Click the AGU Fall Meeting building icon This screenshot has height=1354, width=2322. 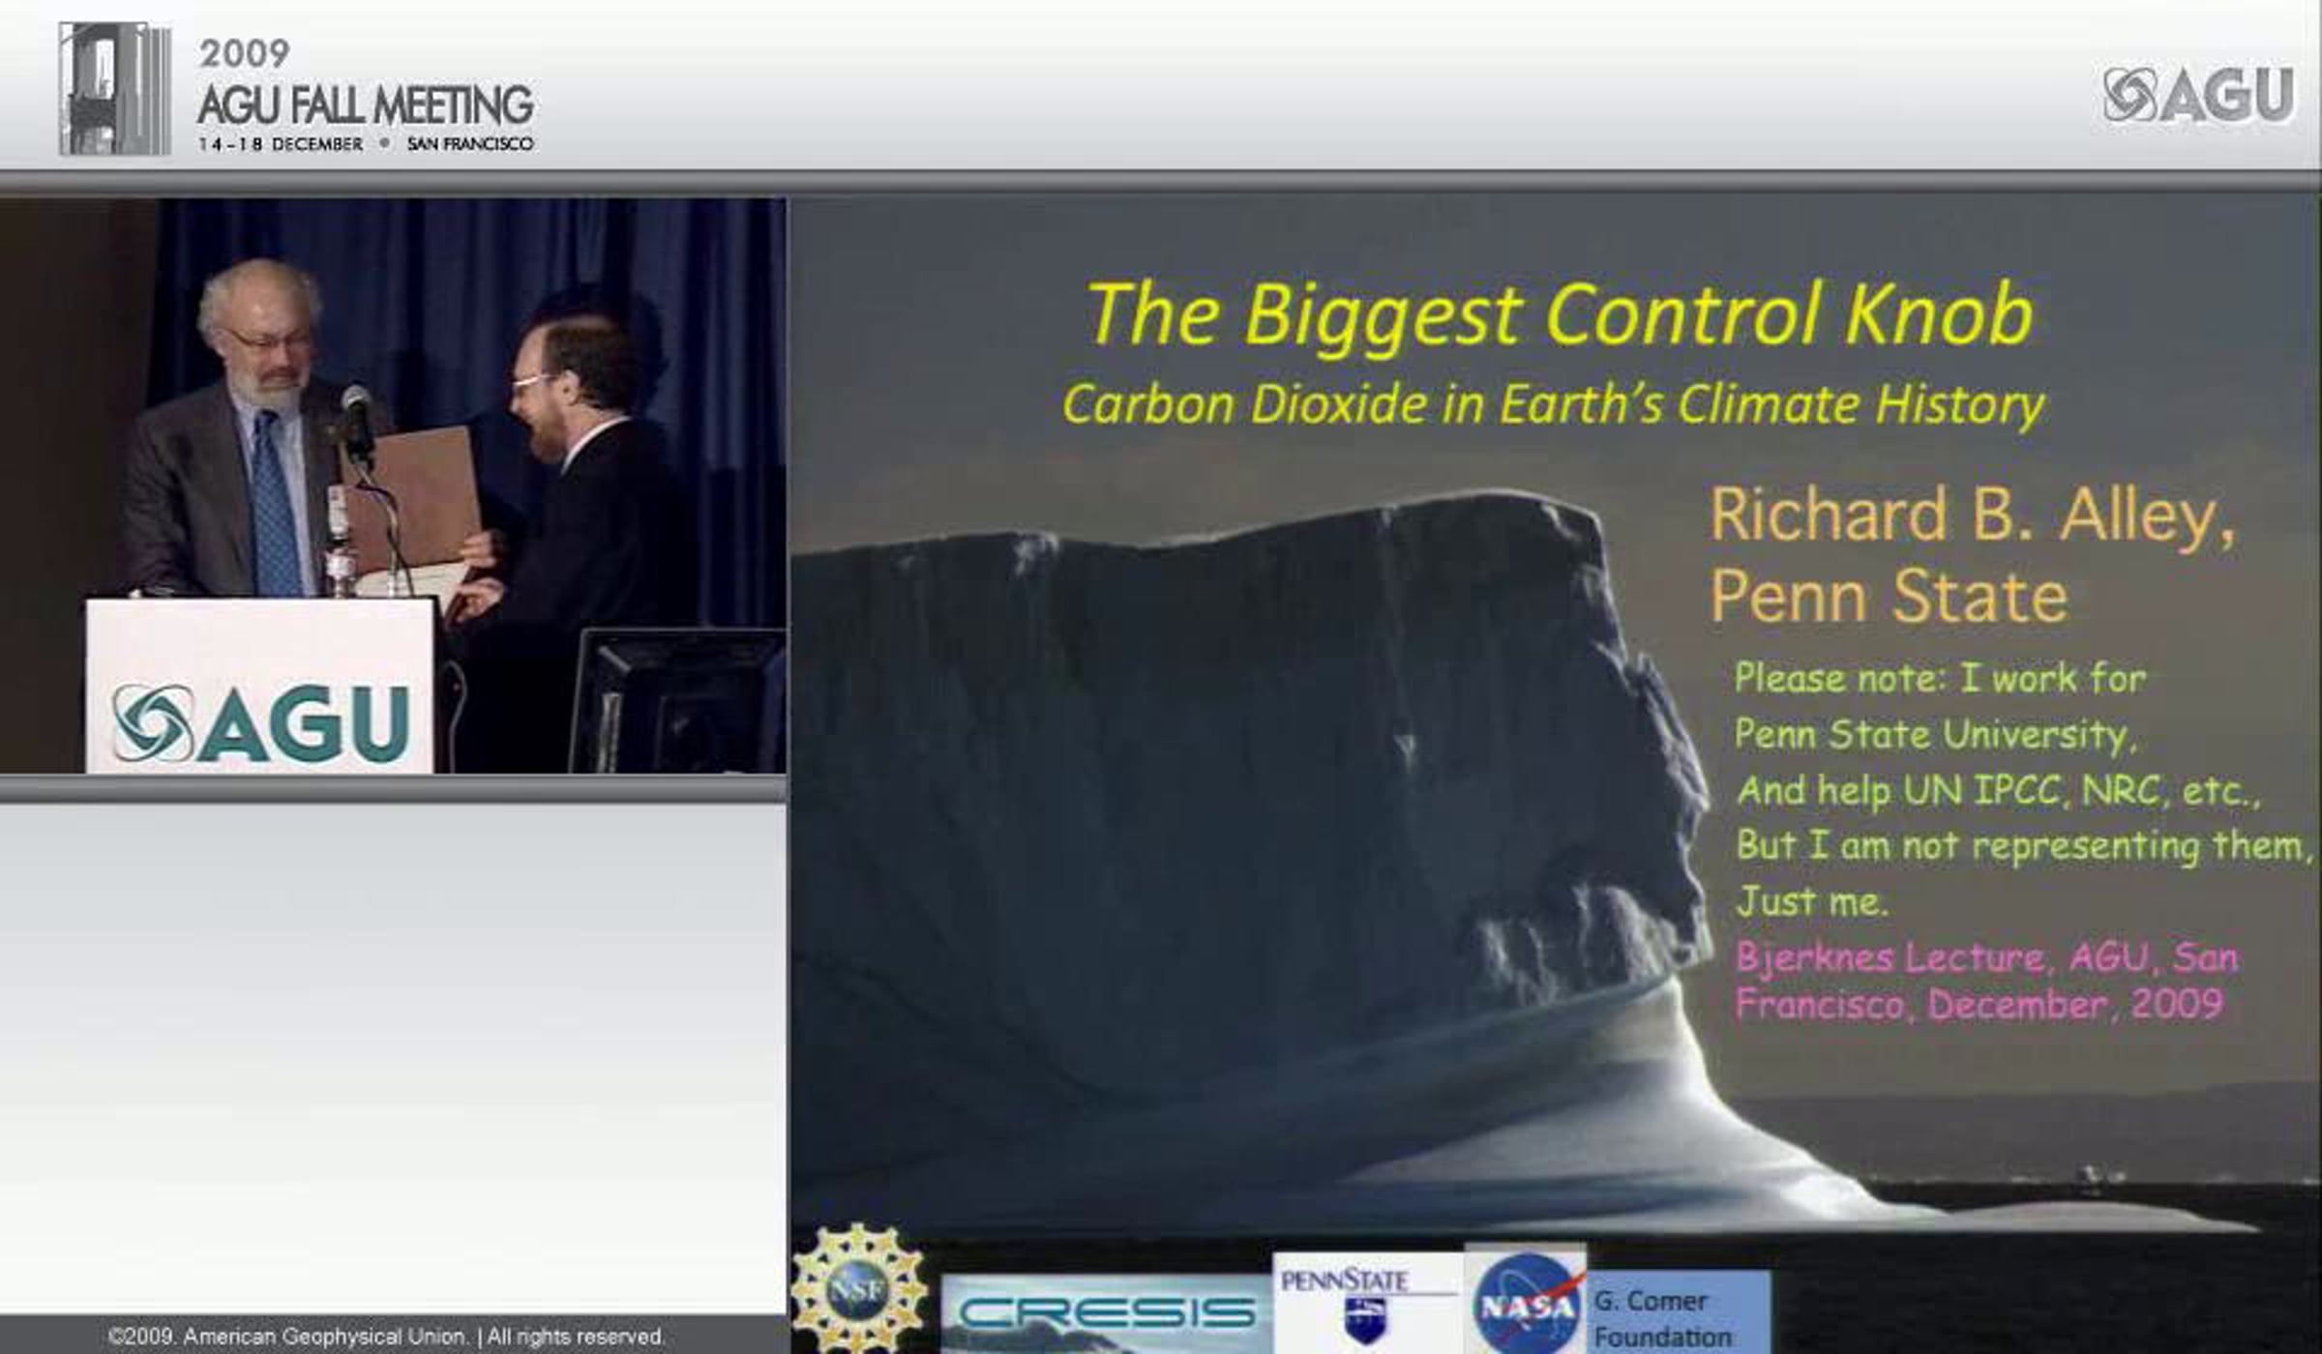coord(115,89)
